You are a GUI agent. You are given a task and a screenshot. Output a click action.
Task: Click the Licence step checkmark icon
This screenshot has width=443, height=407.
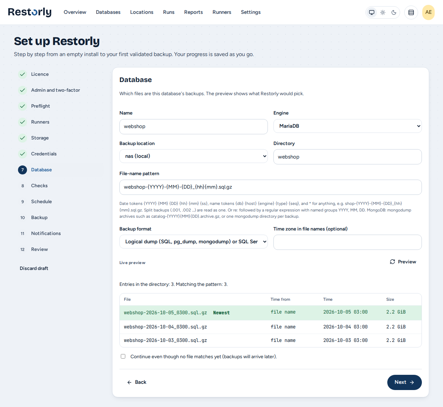[x=22, y=74]
